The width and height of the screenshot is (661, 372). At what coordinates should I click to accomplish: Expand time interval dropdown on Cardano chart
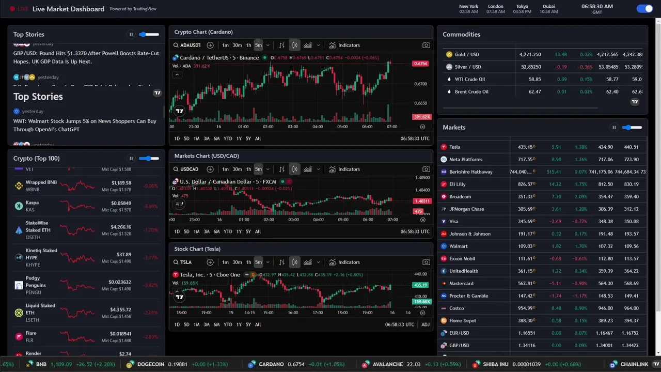[267, 45]
